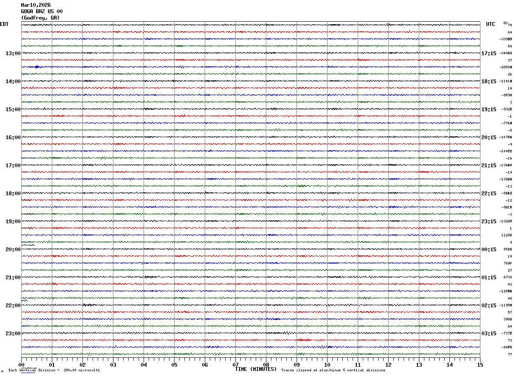Image resolution: width=514 pixels, height=376 pixels.
Task: Click the 20:15 UTC time label
Action: 489,137
